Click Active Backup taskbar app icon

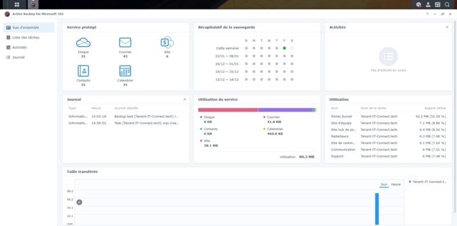pyautogui.click(x=33, y=5)
